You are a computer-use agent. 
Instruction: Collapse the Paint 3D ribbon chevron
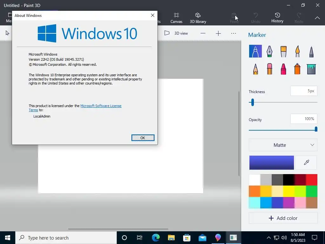317,18
